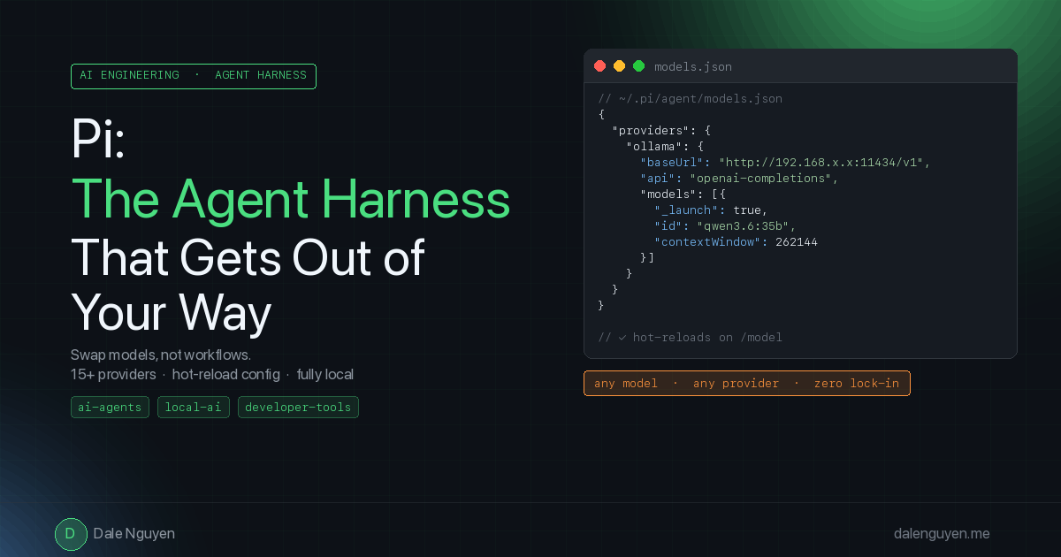Click the 'fully local' text

pos(325,375)
